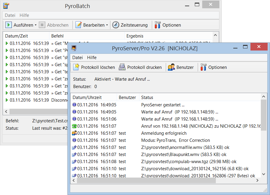Click scroll up arrow in PyroServer log
270x195 pixels.
pyautogui.click(x=263, y=97)
